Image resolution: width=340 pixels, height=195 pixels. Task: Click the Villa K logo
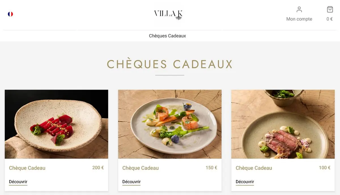pos(168,14)
